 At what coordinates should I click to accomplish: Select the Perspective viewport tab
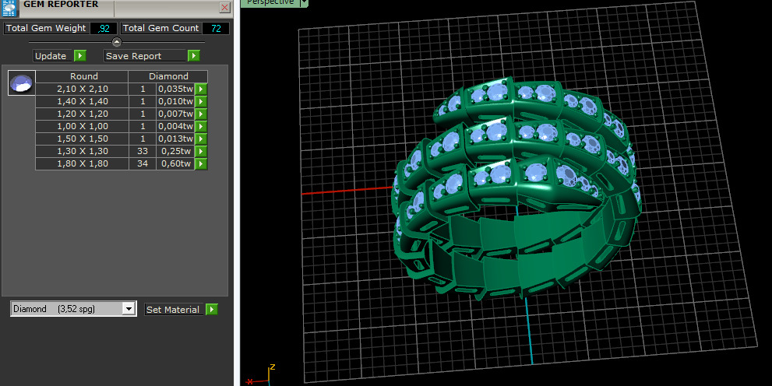coord(270,2)
